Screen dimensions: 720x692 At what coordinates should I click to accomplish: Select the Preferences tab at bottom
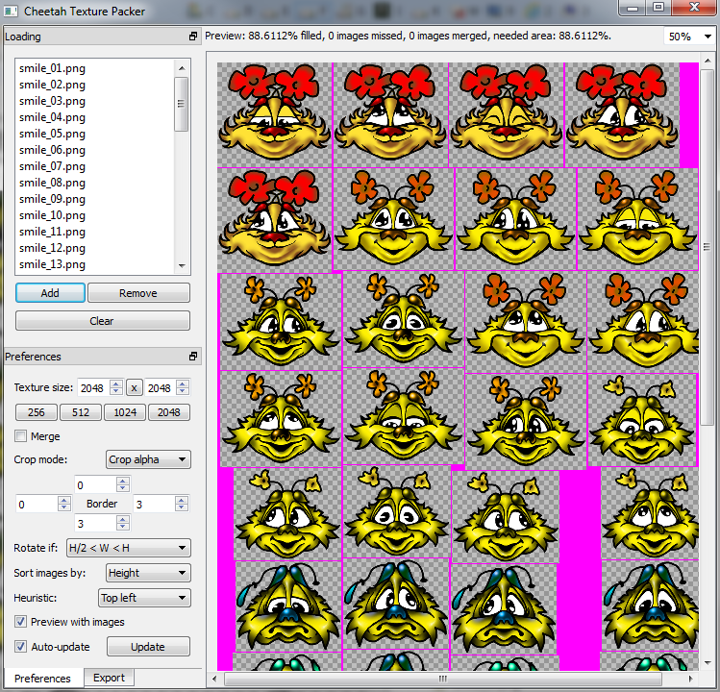(42, 679)
